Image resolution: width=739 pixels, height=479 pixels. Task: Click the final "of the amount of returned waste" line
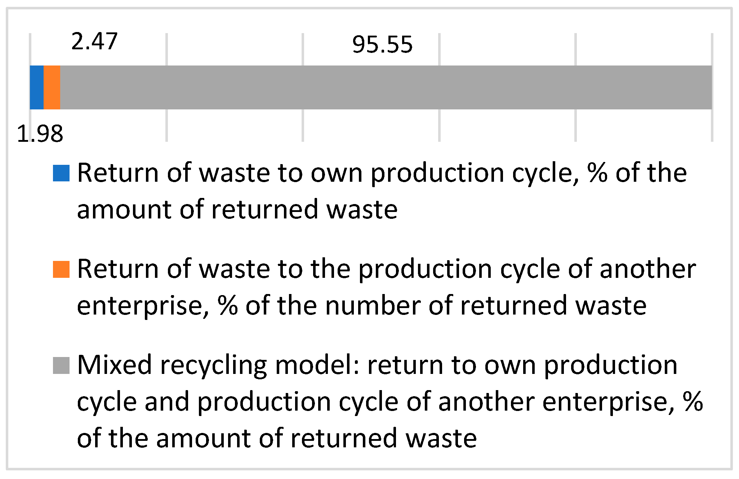click(x=277, y=438)
